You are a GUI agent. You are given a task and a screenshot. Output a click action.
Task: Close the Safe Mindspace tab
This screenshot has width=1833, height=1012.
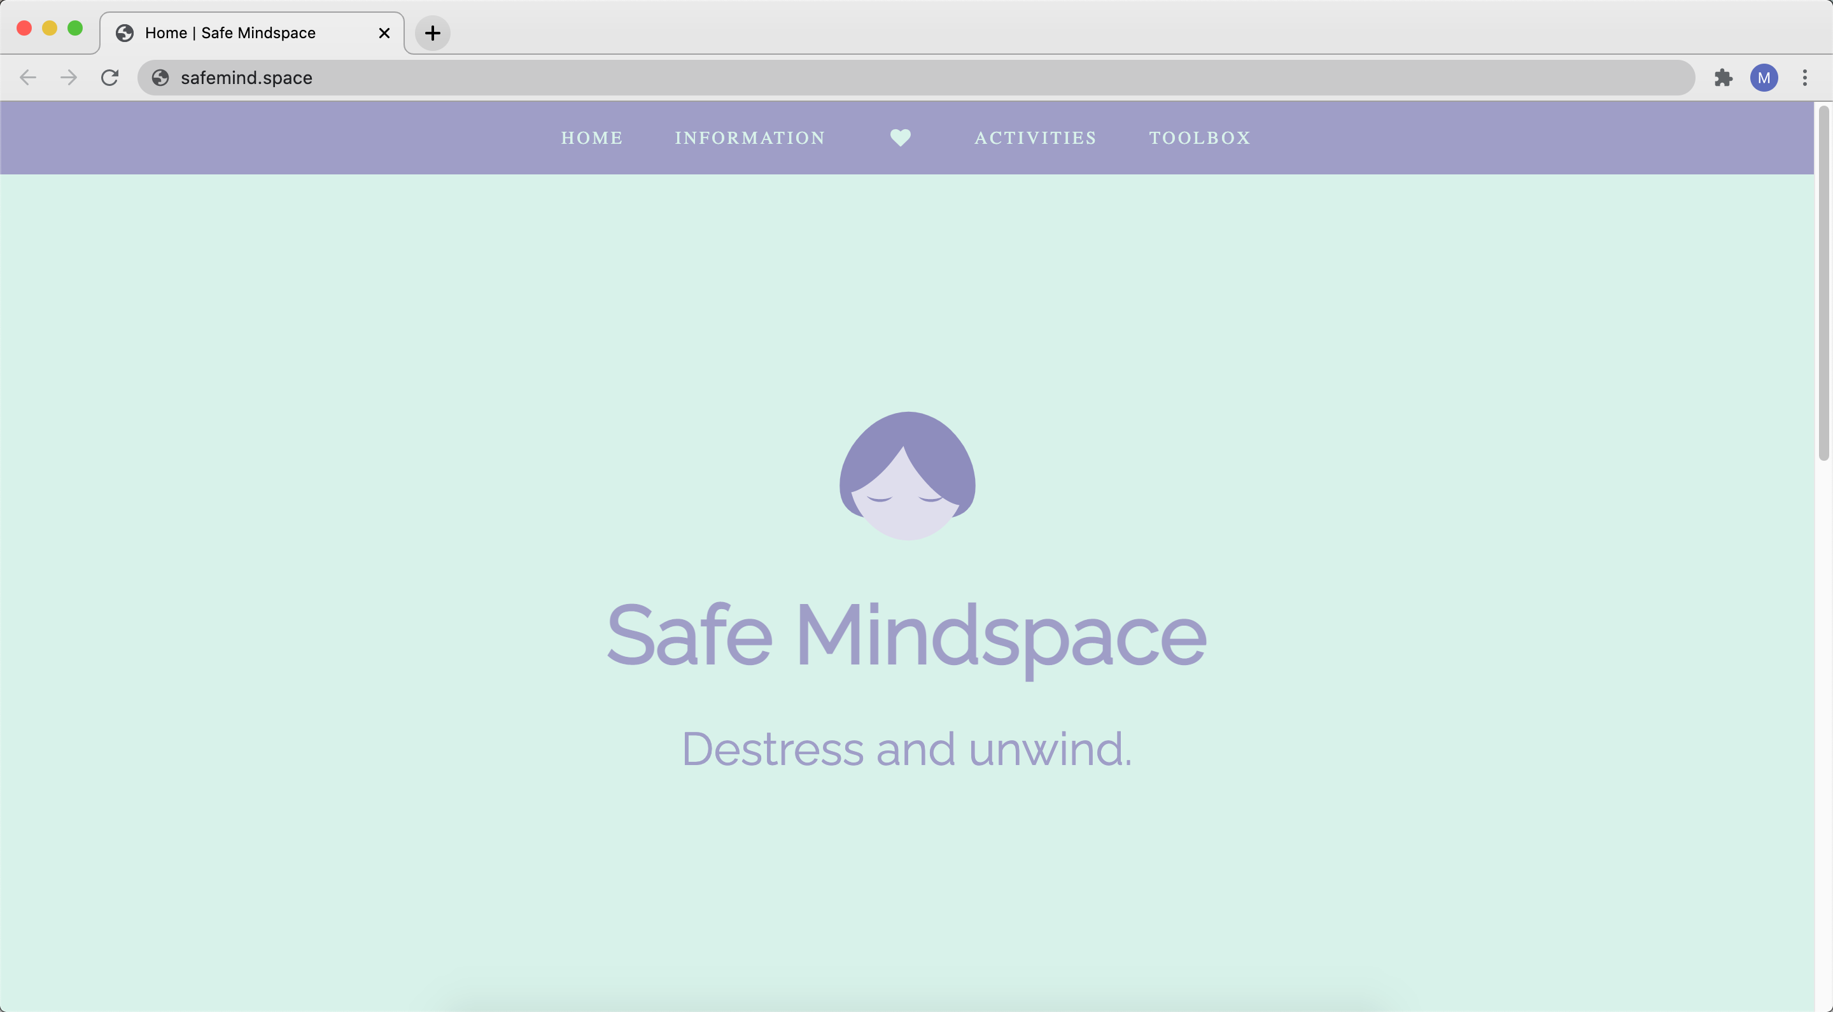(384, 32)
